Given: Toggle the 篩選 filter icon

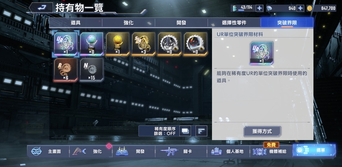Looking at the screenshot, I should [185, 131].
